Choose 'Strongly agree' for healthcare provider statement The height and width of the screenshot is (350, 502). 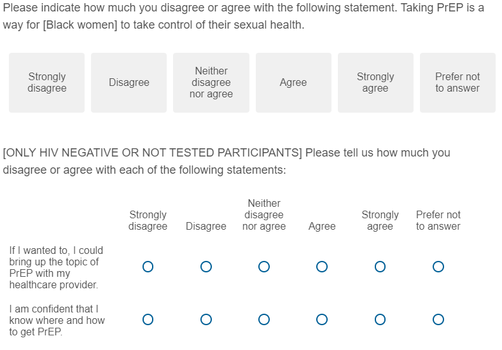coord(380,267)
